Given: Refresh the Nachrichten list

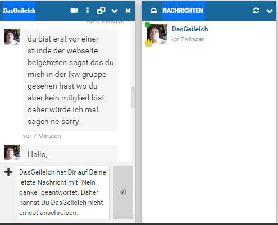Looking at the screenshot, I should click(x=256, y=11).
